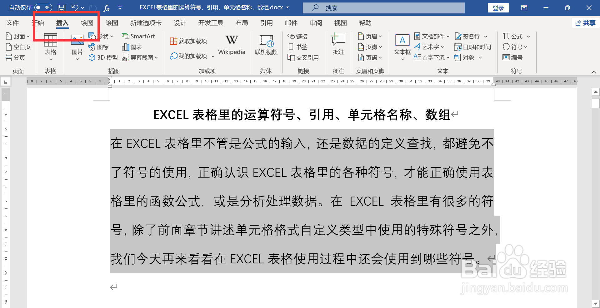Insert a 空白页 blank page
Viewport: 600px width, 308px height.
coord(18,47)
